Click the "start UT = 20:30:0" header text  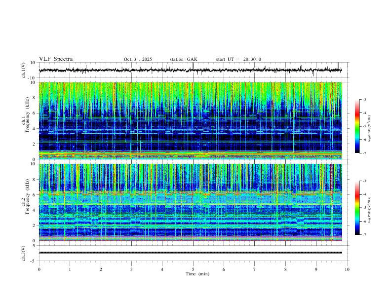tap(238, 59)
